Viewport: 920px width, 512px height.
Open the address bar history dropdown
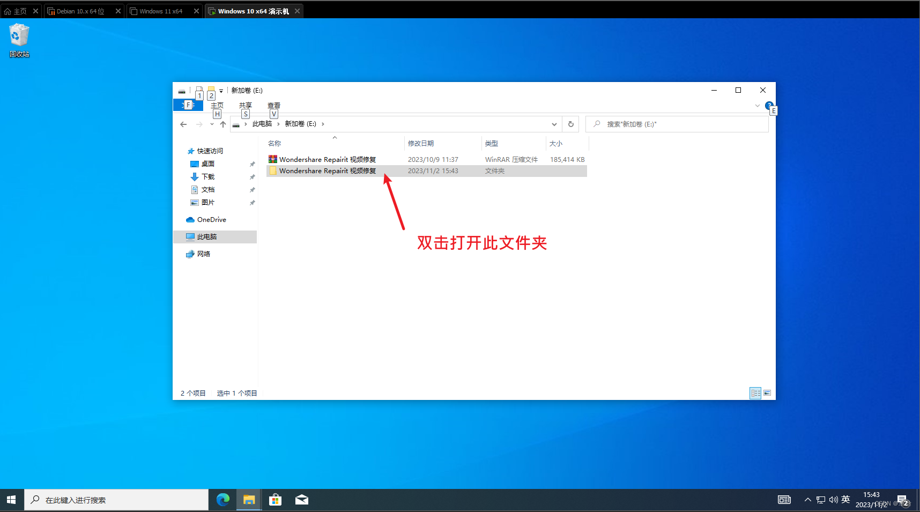click(554, 124)
